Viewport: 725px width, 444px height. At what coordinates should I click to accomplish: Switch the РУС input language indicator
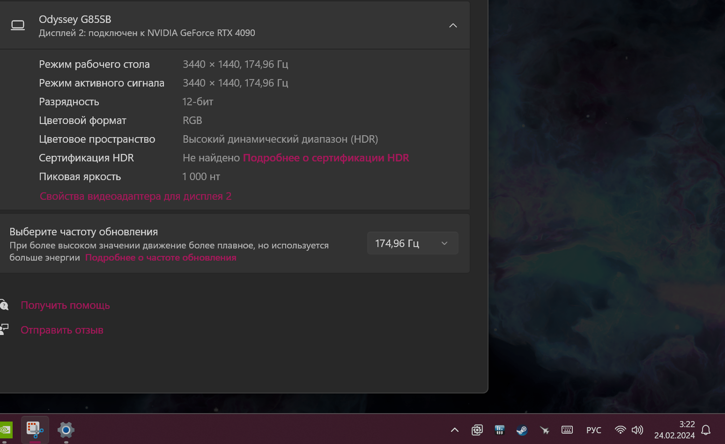coord(593,430)
